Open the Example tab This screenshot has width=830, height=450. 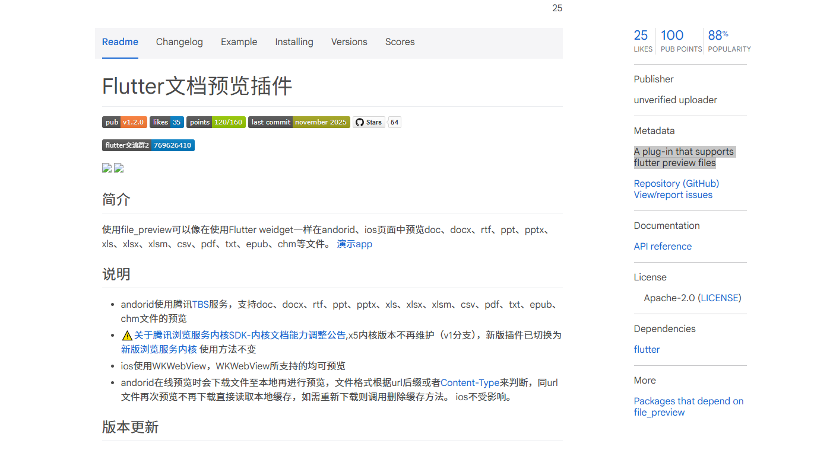coord(239,42)
